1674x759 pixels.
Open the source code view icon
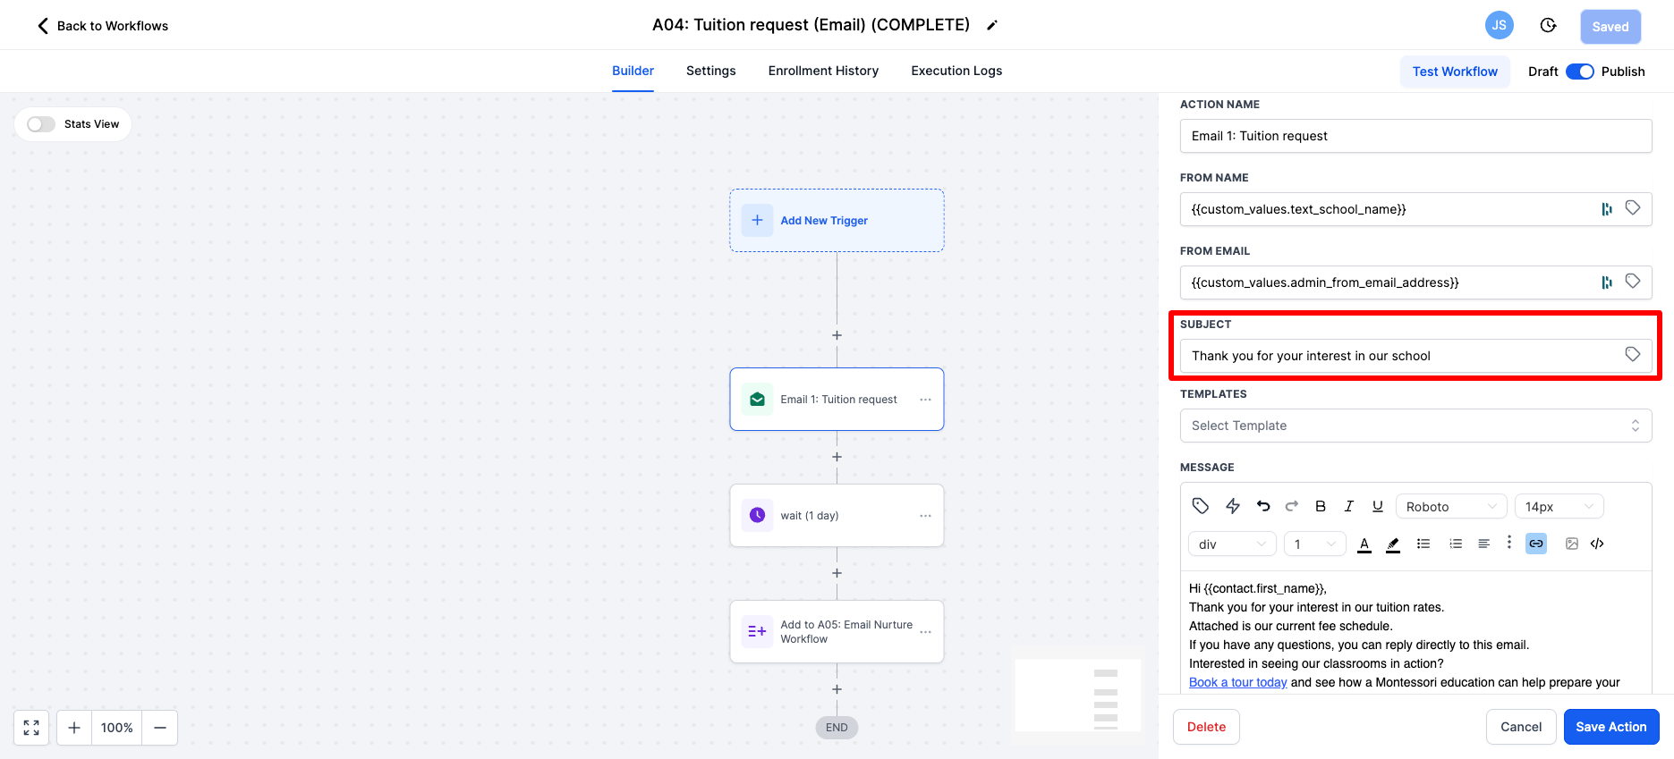[x=1597, y=544]
